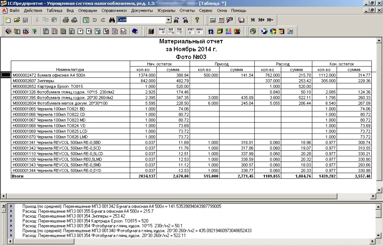Click the yellow question mark help icon

[x=197, y=20]
